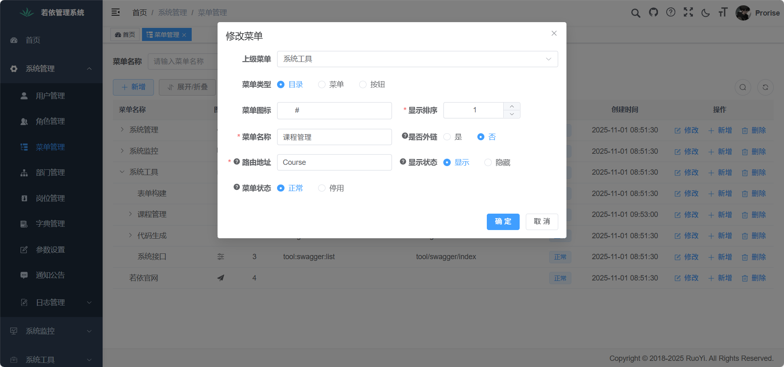Click the 路由地址 input field
This screenshot has width=784, height=367.
coord(334,162)
